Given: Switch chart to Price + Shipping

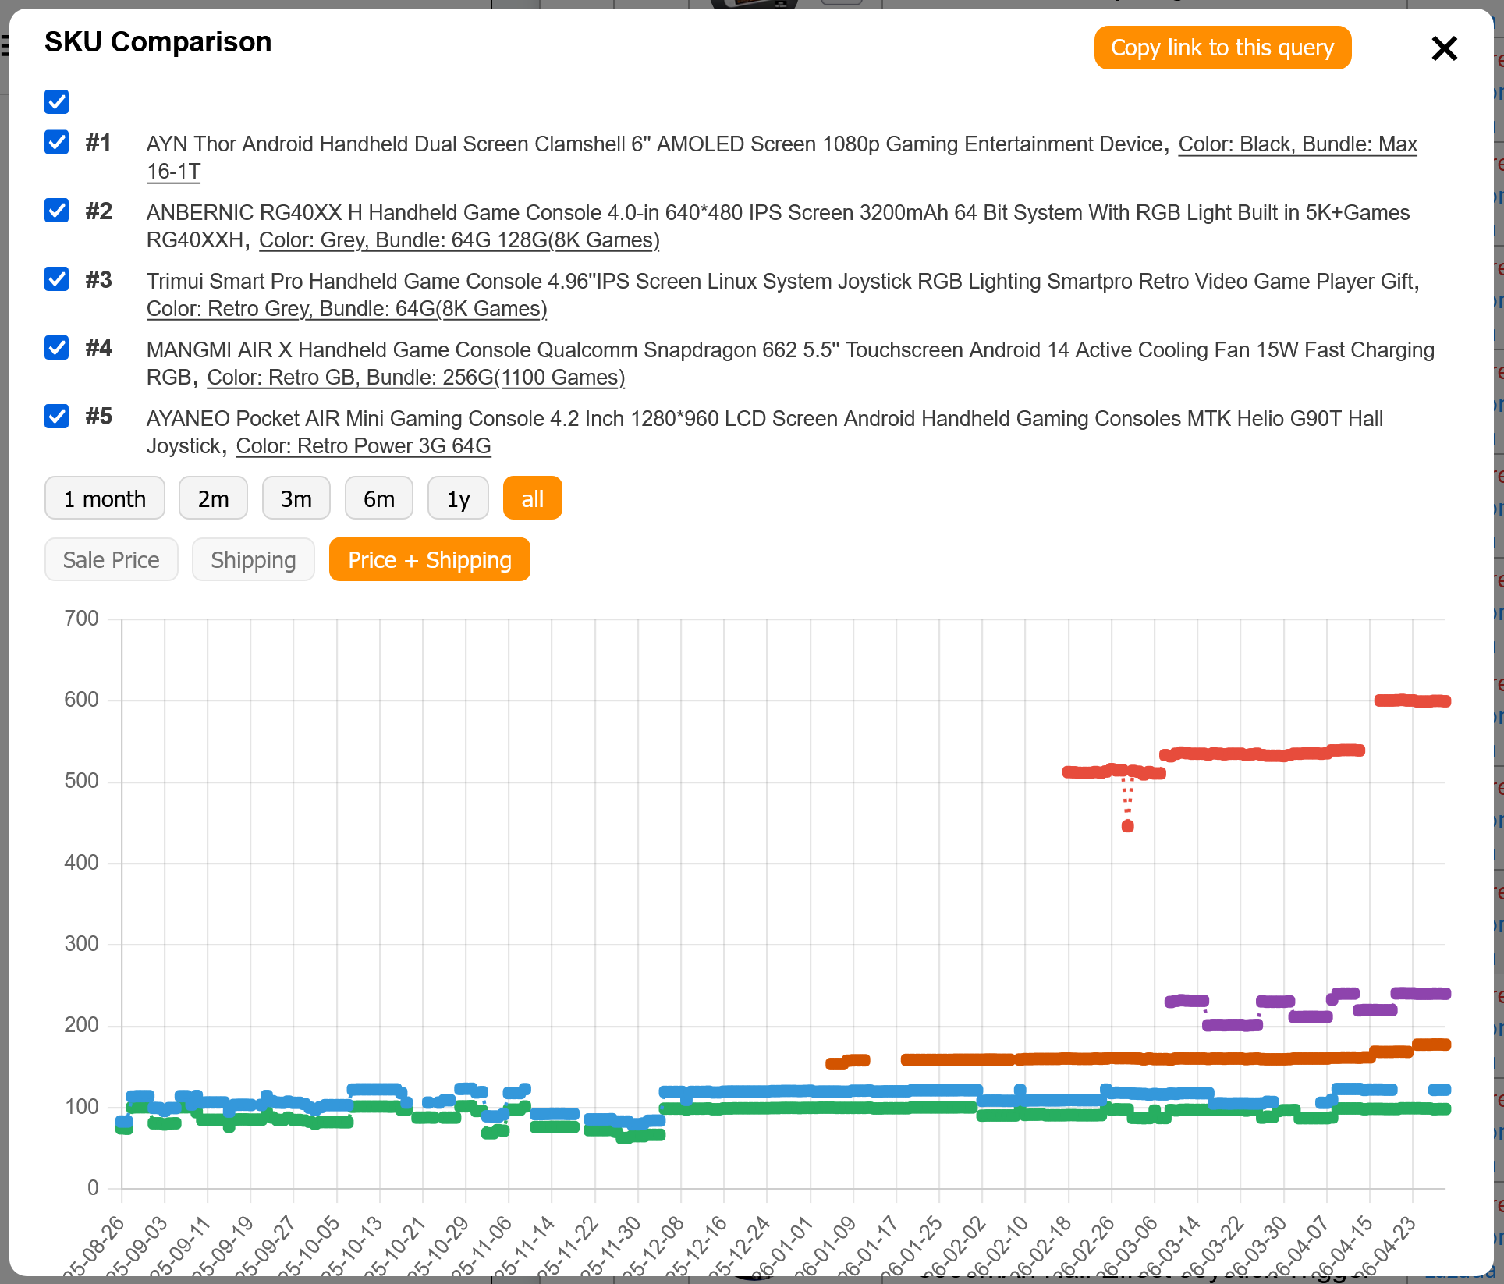Looking at the screenshot, I should [x=430, y=560].
